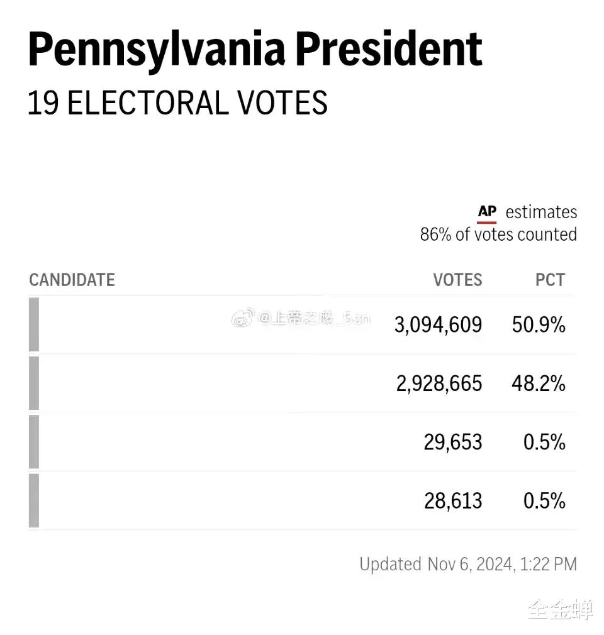
Task: Select the 2,928,665 vote count
Action: pyautogui.click(x=439, y=384)
